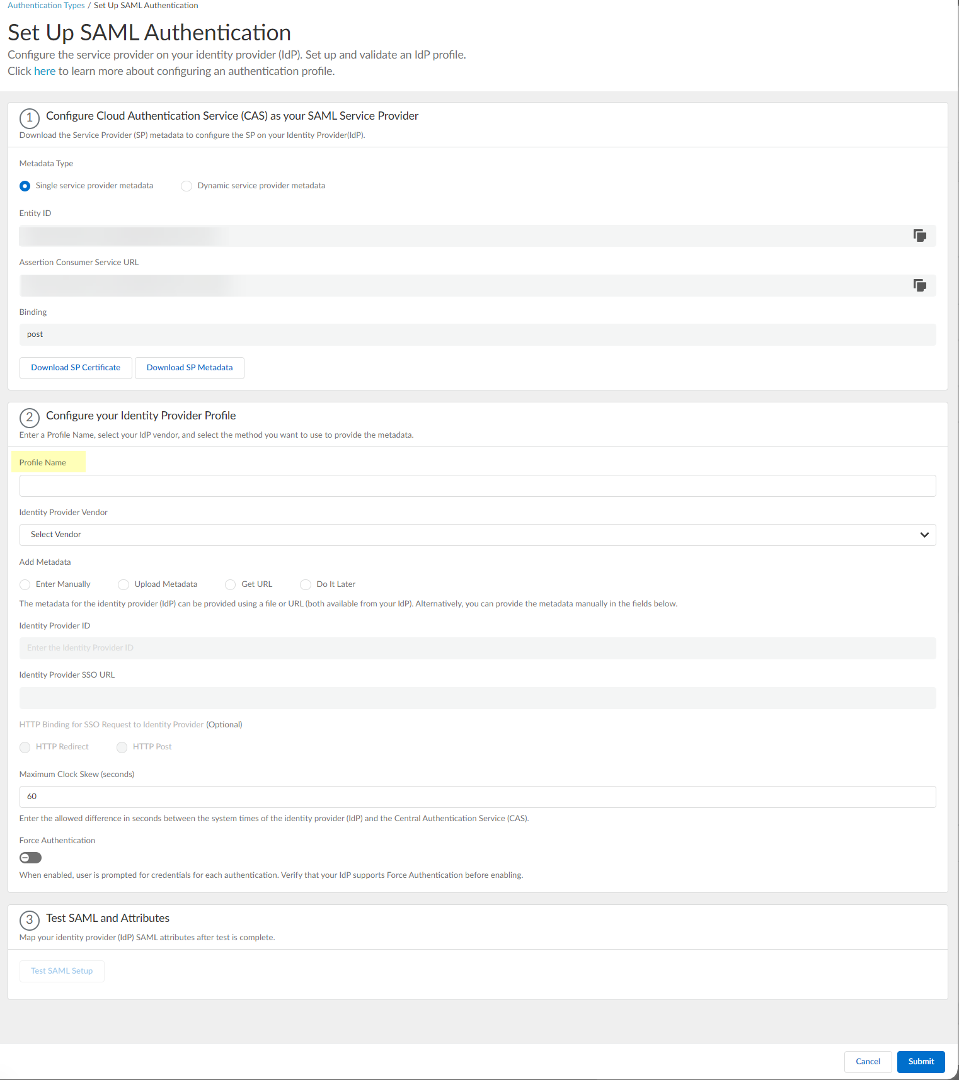Choose Upload Metadata option
Viewport: 959px width, 1080px height.
pos(123,584)
